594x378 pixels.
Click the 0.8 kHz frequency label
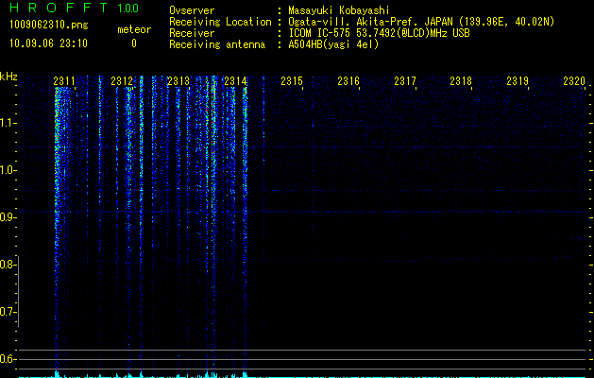[7, 265]
